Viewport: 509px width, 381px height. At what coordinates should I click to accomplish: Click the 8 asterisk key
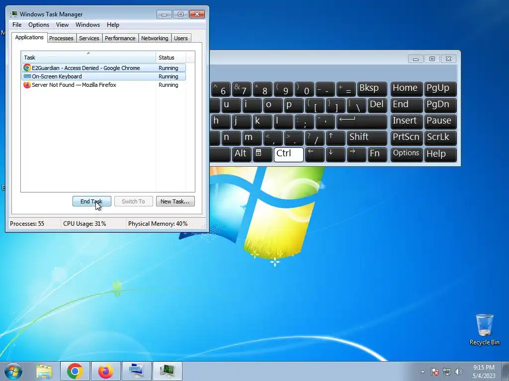click(262, 89)
